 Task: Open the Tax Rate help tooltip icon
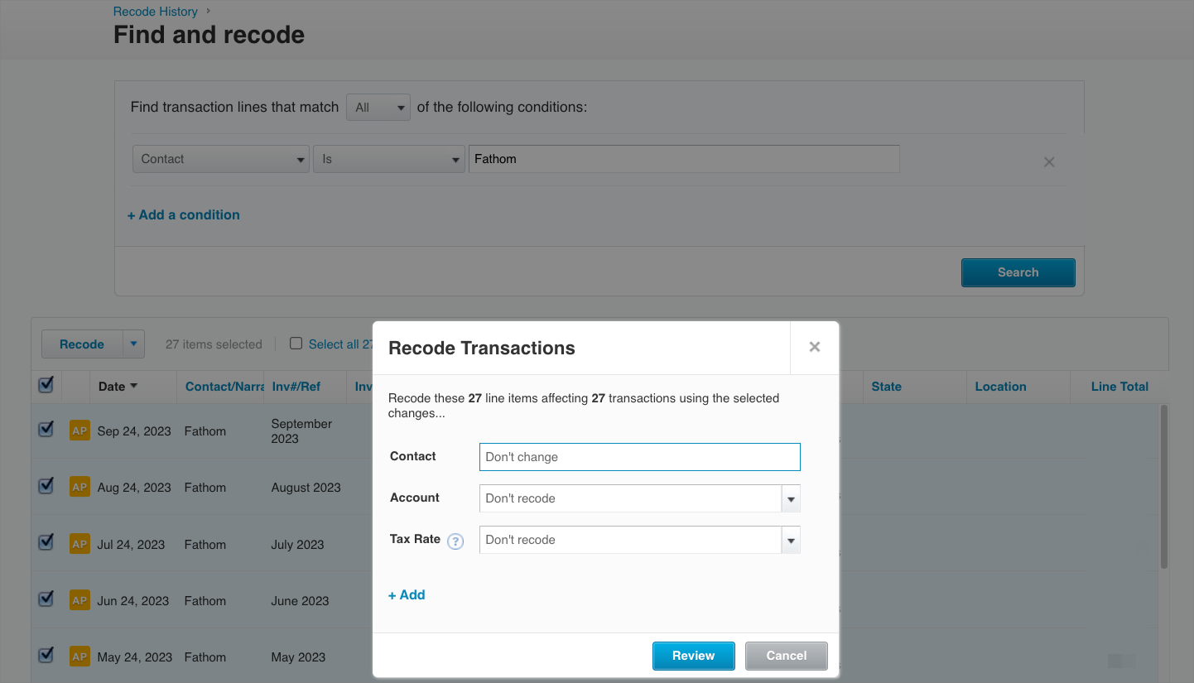[455, 541]
